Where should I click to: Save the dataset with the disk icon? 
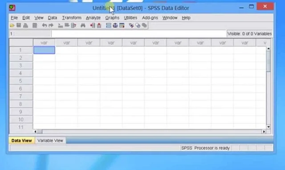pos(19,25)
